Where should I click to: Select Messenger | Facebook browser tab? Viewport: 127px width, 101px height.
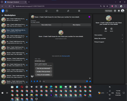15,2
